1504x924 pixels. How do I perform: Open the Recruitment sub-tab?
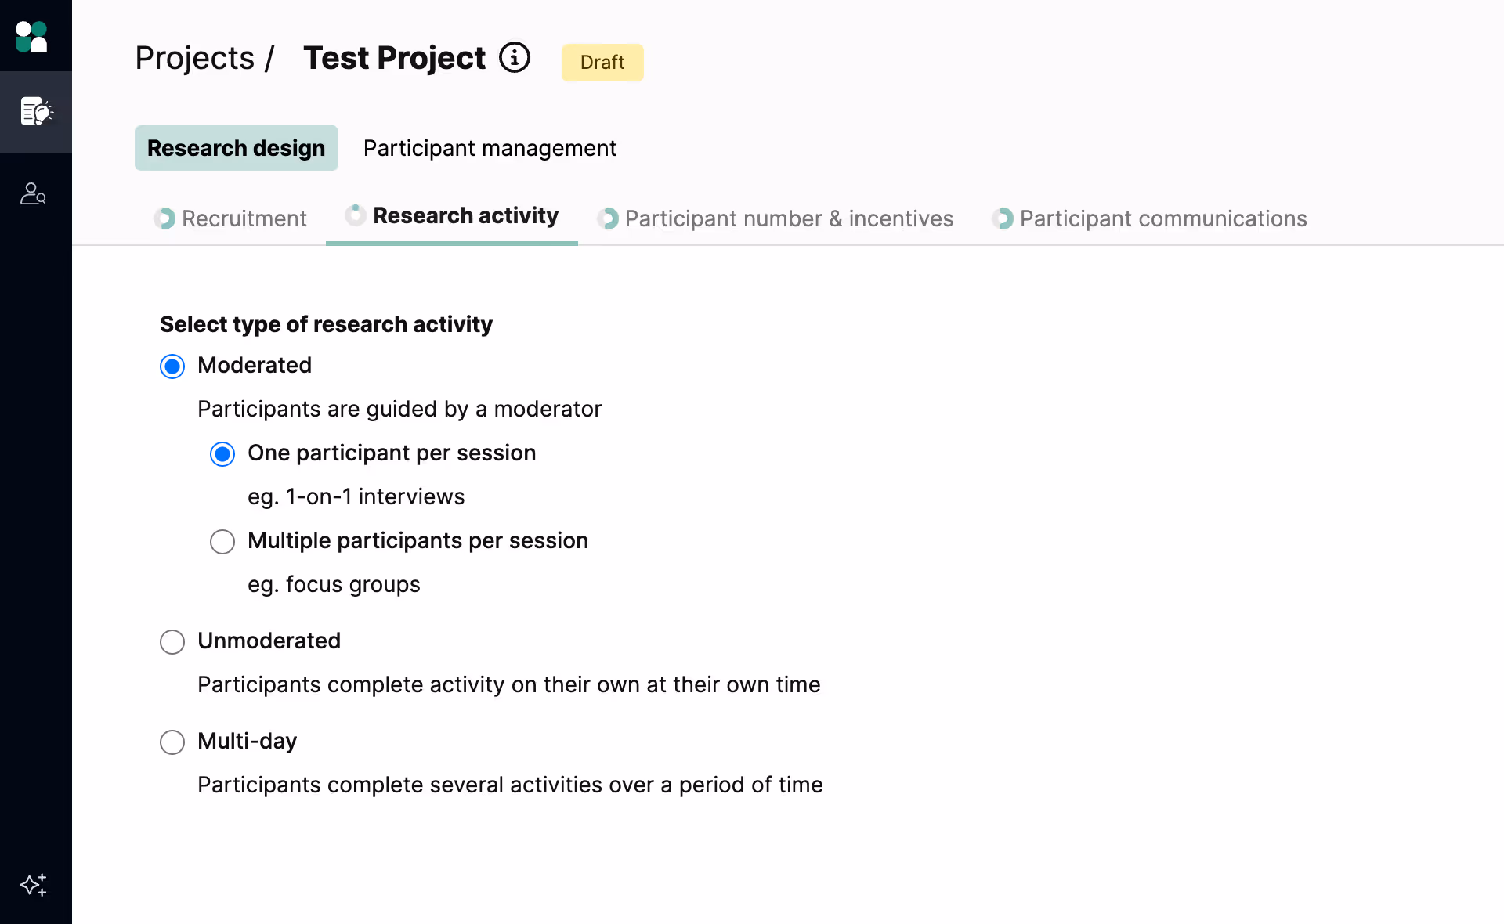point(244,218)
